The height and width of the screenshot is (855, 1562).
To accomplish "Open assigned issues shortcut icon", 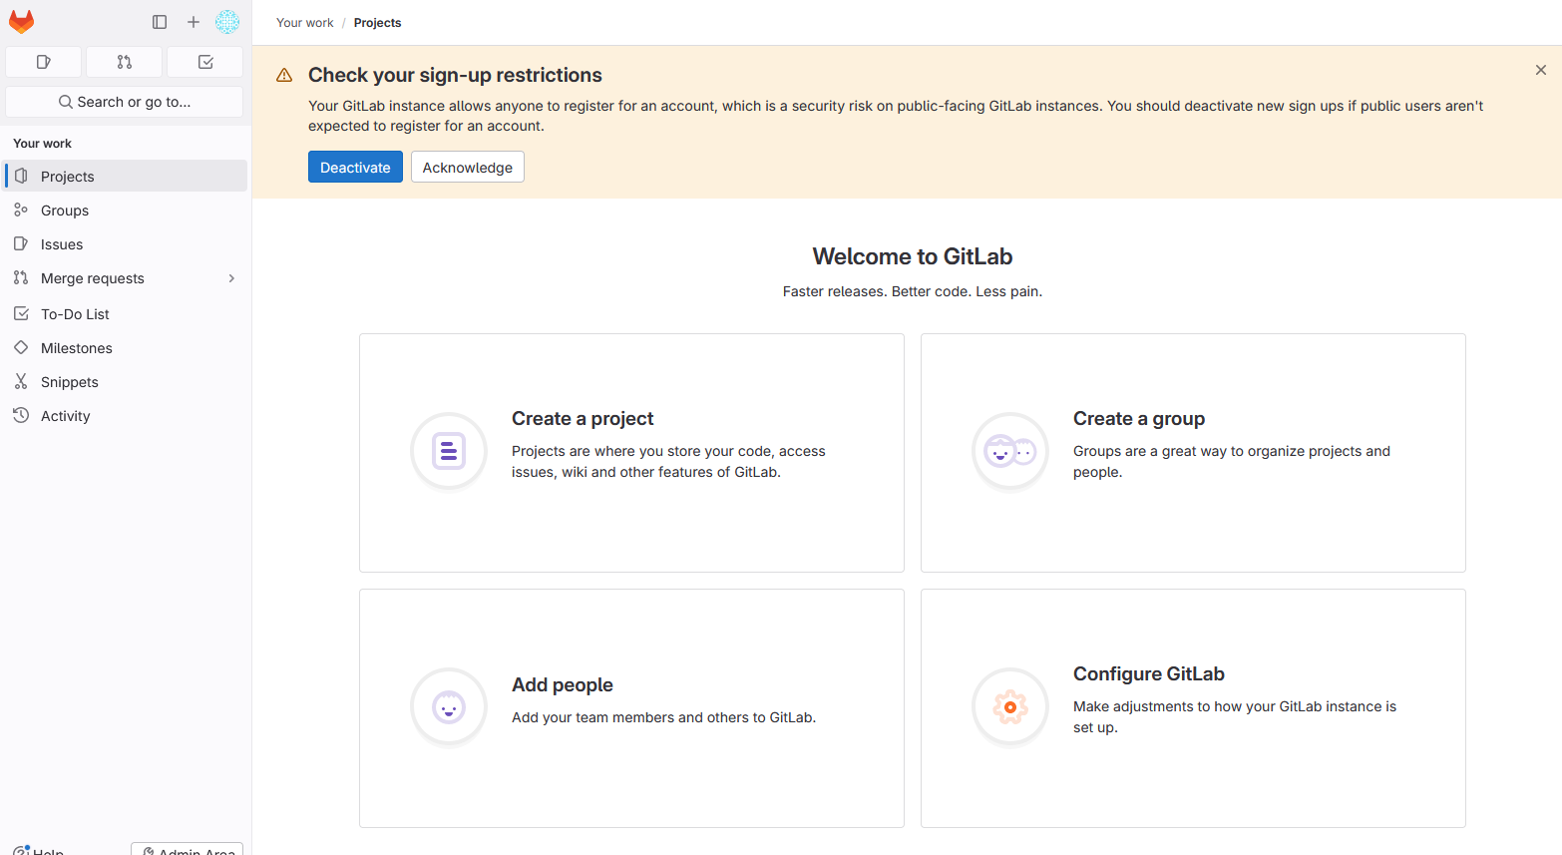I will click(44, 62).
